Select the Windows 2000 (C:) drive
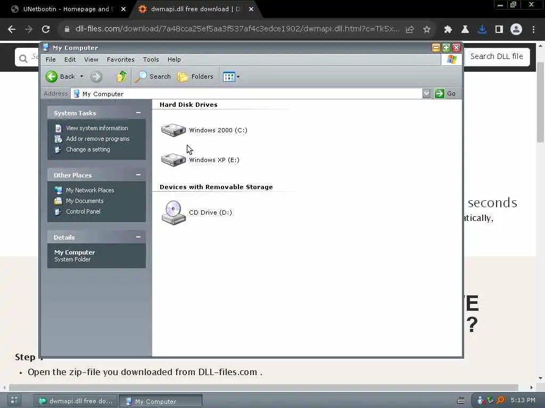Viewport: 545px width, 408px height. [x=204, y=130]
